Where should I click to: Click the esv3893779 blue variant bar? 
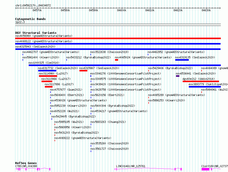coord(205,87)
